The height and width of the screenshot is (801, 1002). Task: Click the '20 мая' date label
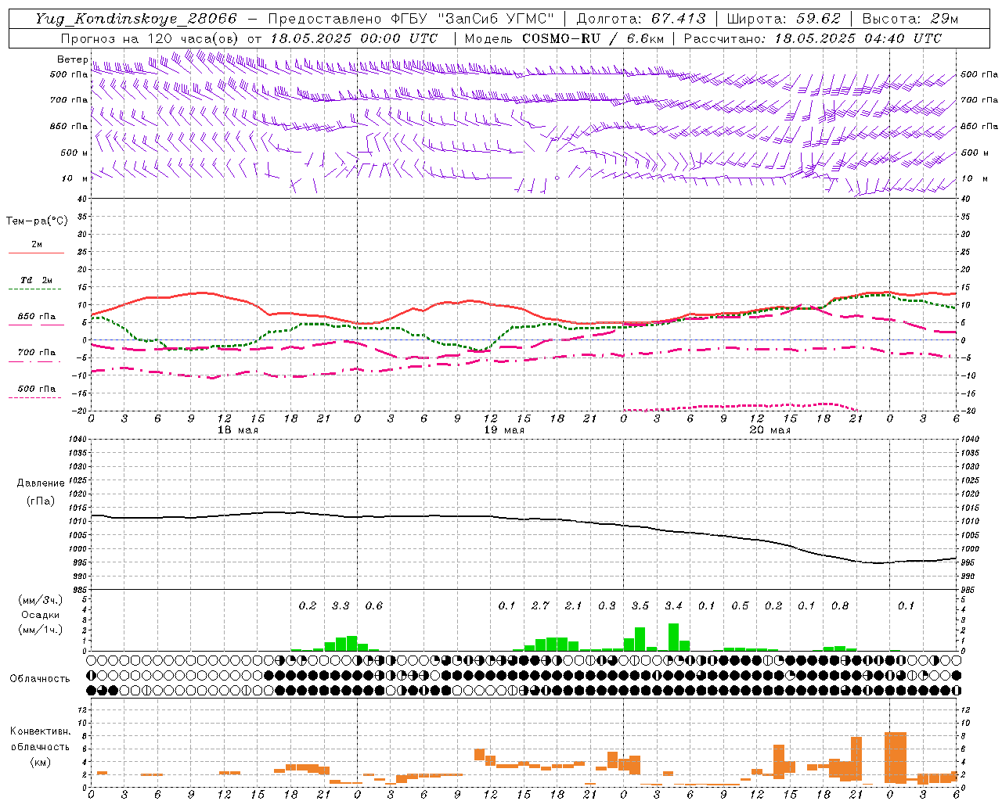coord(770,430)
